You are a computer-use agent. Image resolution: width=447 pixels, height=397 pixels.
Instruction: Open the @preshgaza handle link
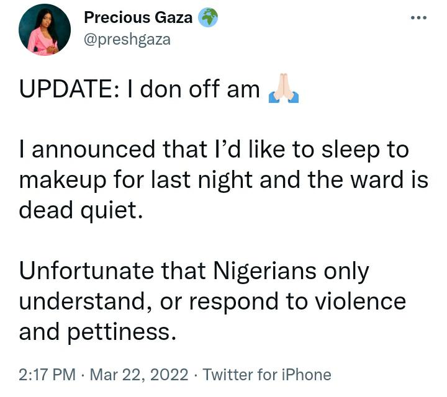click(127, 39)
